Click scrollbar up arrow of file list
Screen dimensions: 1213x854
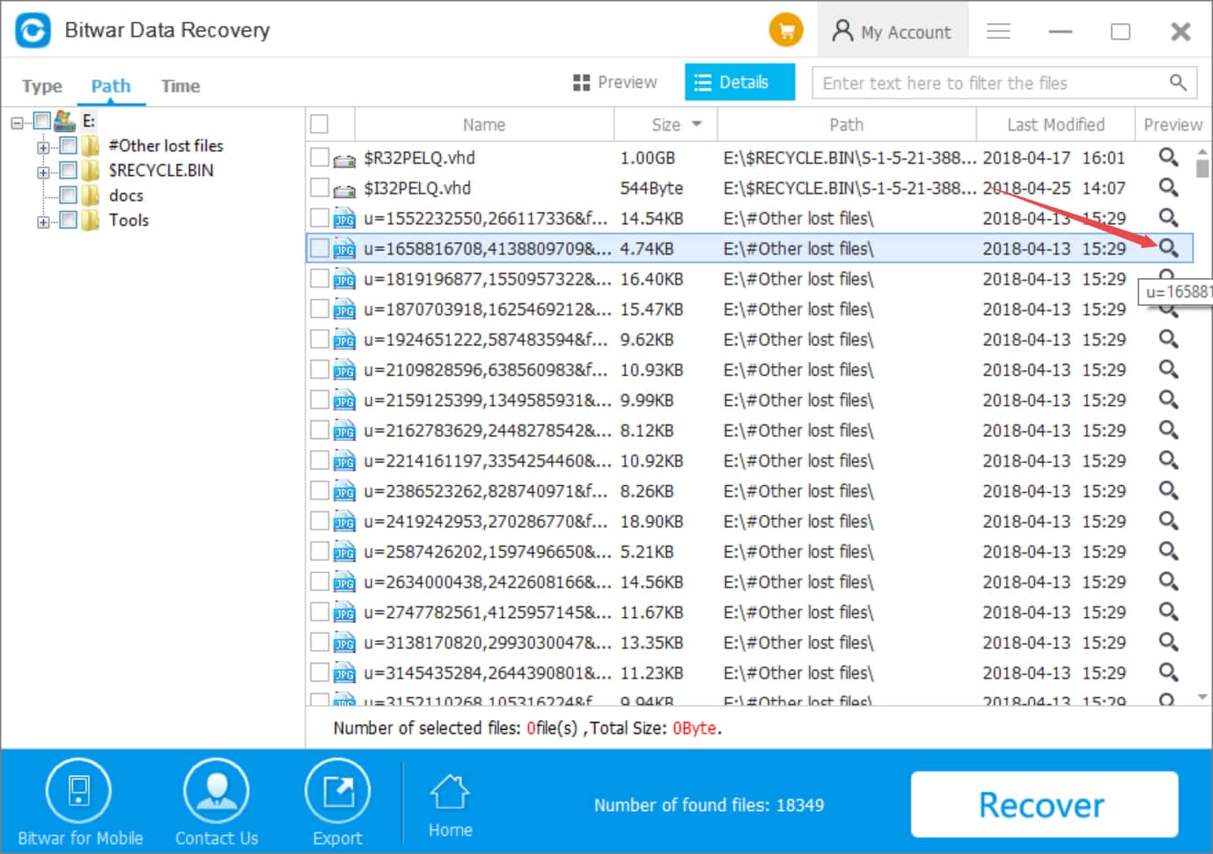[x=1202, y=152]
